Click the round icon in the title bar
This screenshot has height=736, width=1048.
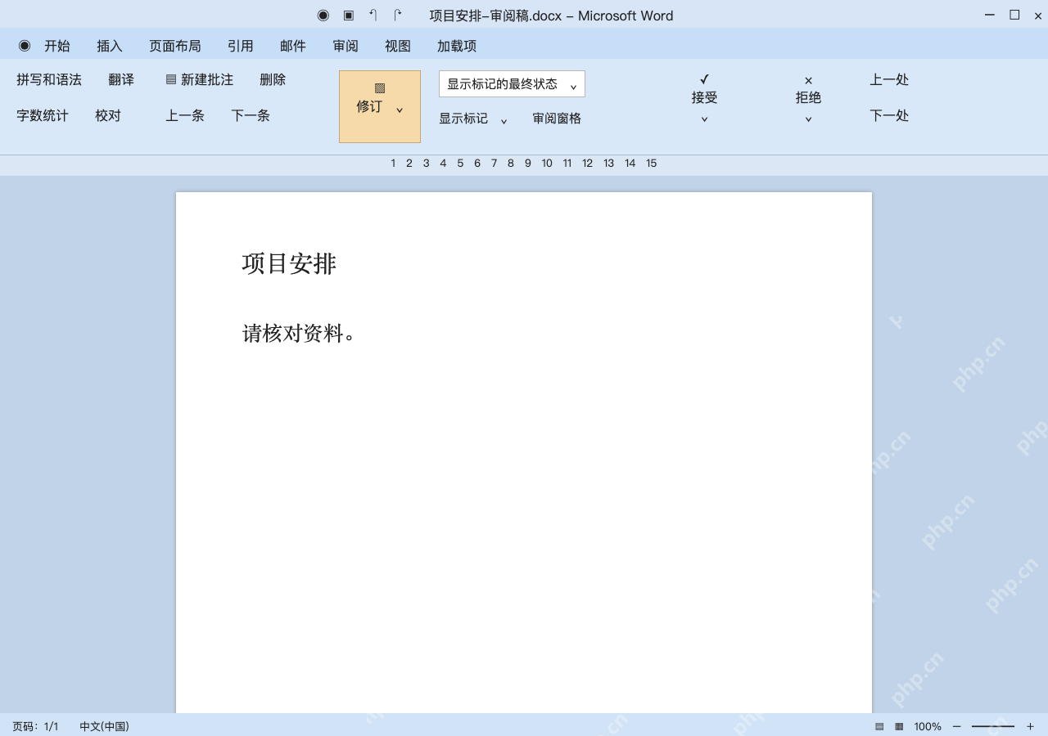323,16
